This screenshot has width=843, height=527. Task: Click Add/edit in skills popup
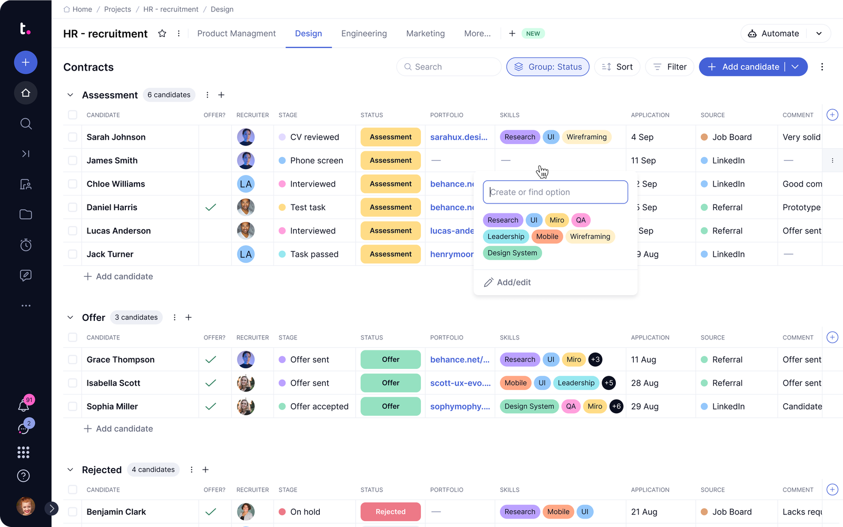507,282
